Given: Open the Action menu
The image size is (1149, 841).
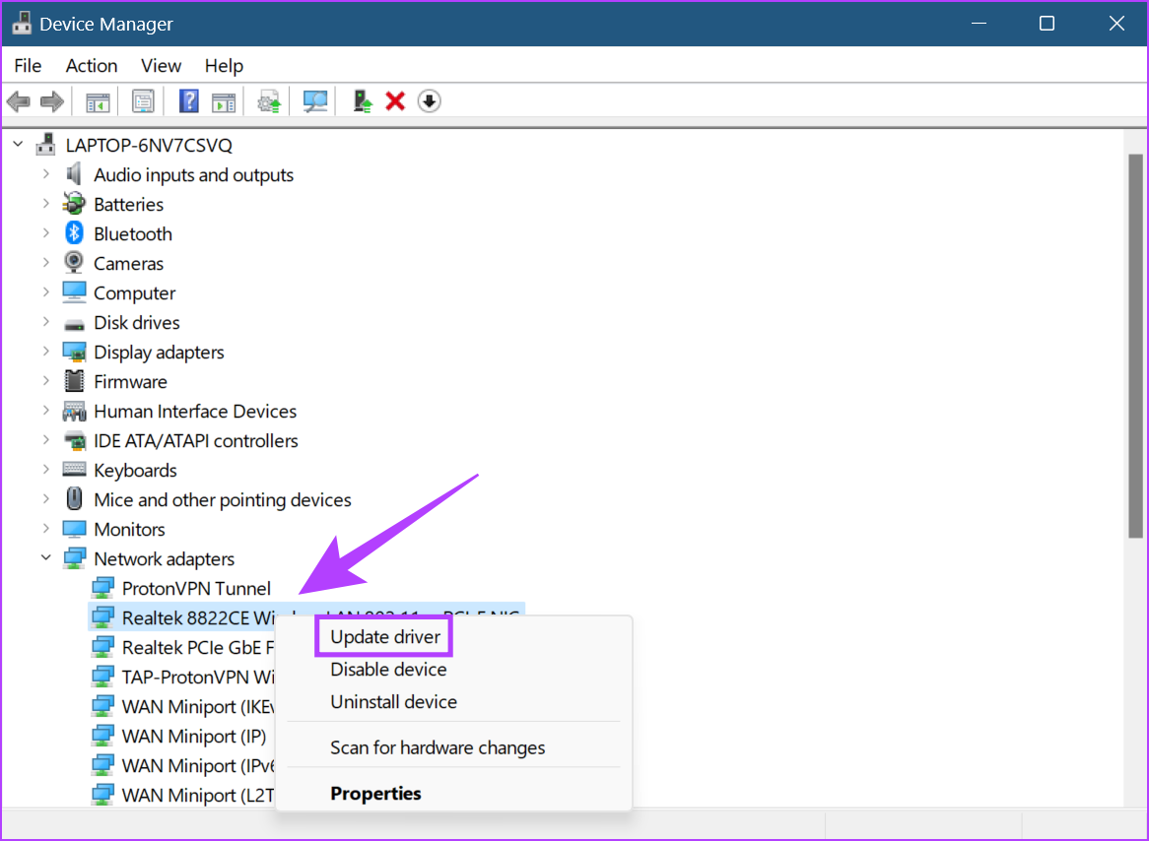Looking at the screenshot, I should coord(92,65).
